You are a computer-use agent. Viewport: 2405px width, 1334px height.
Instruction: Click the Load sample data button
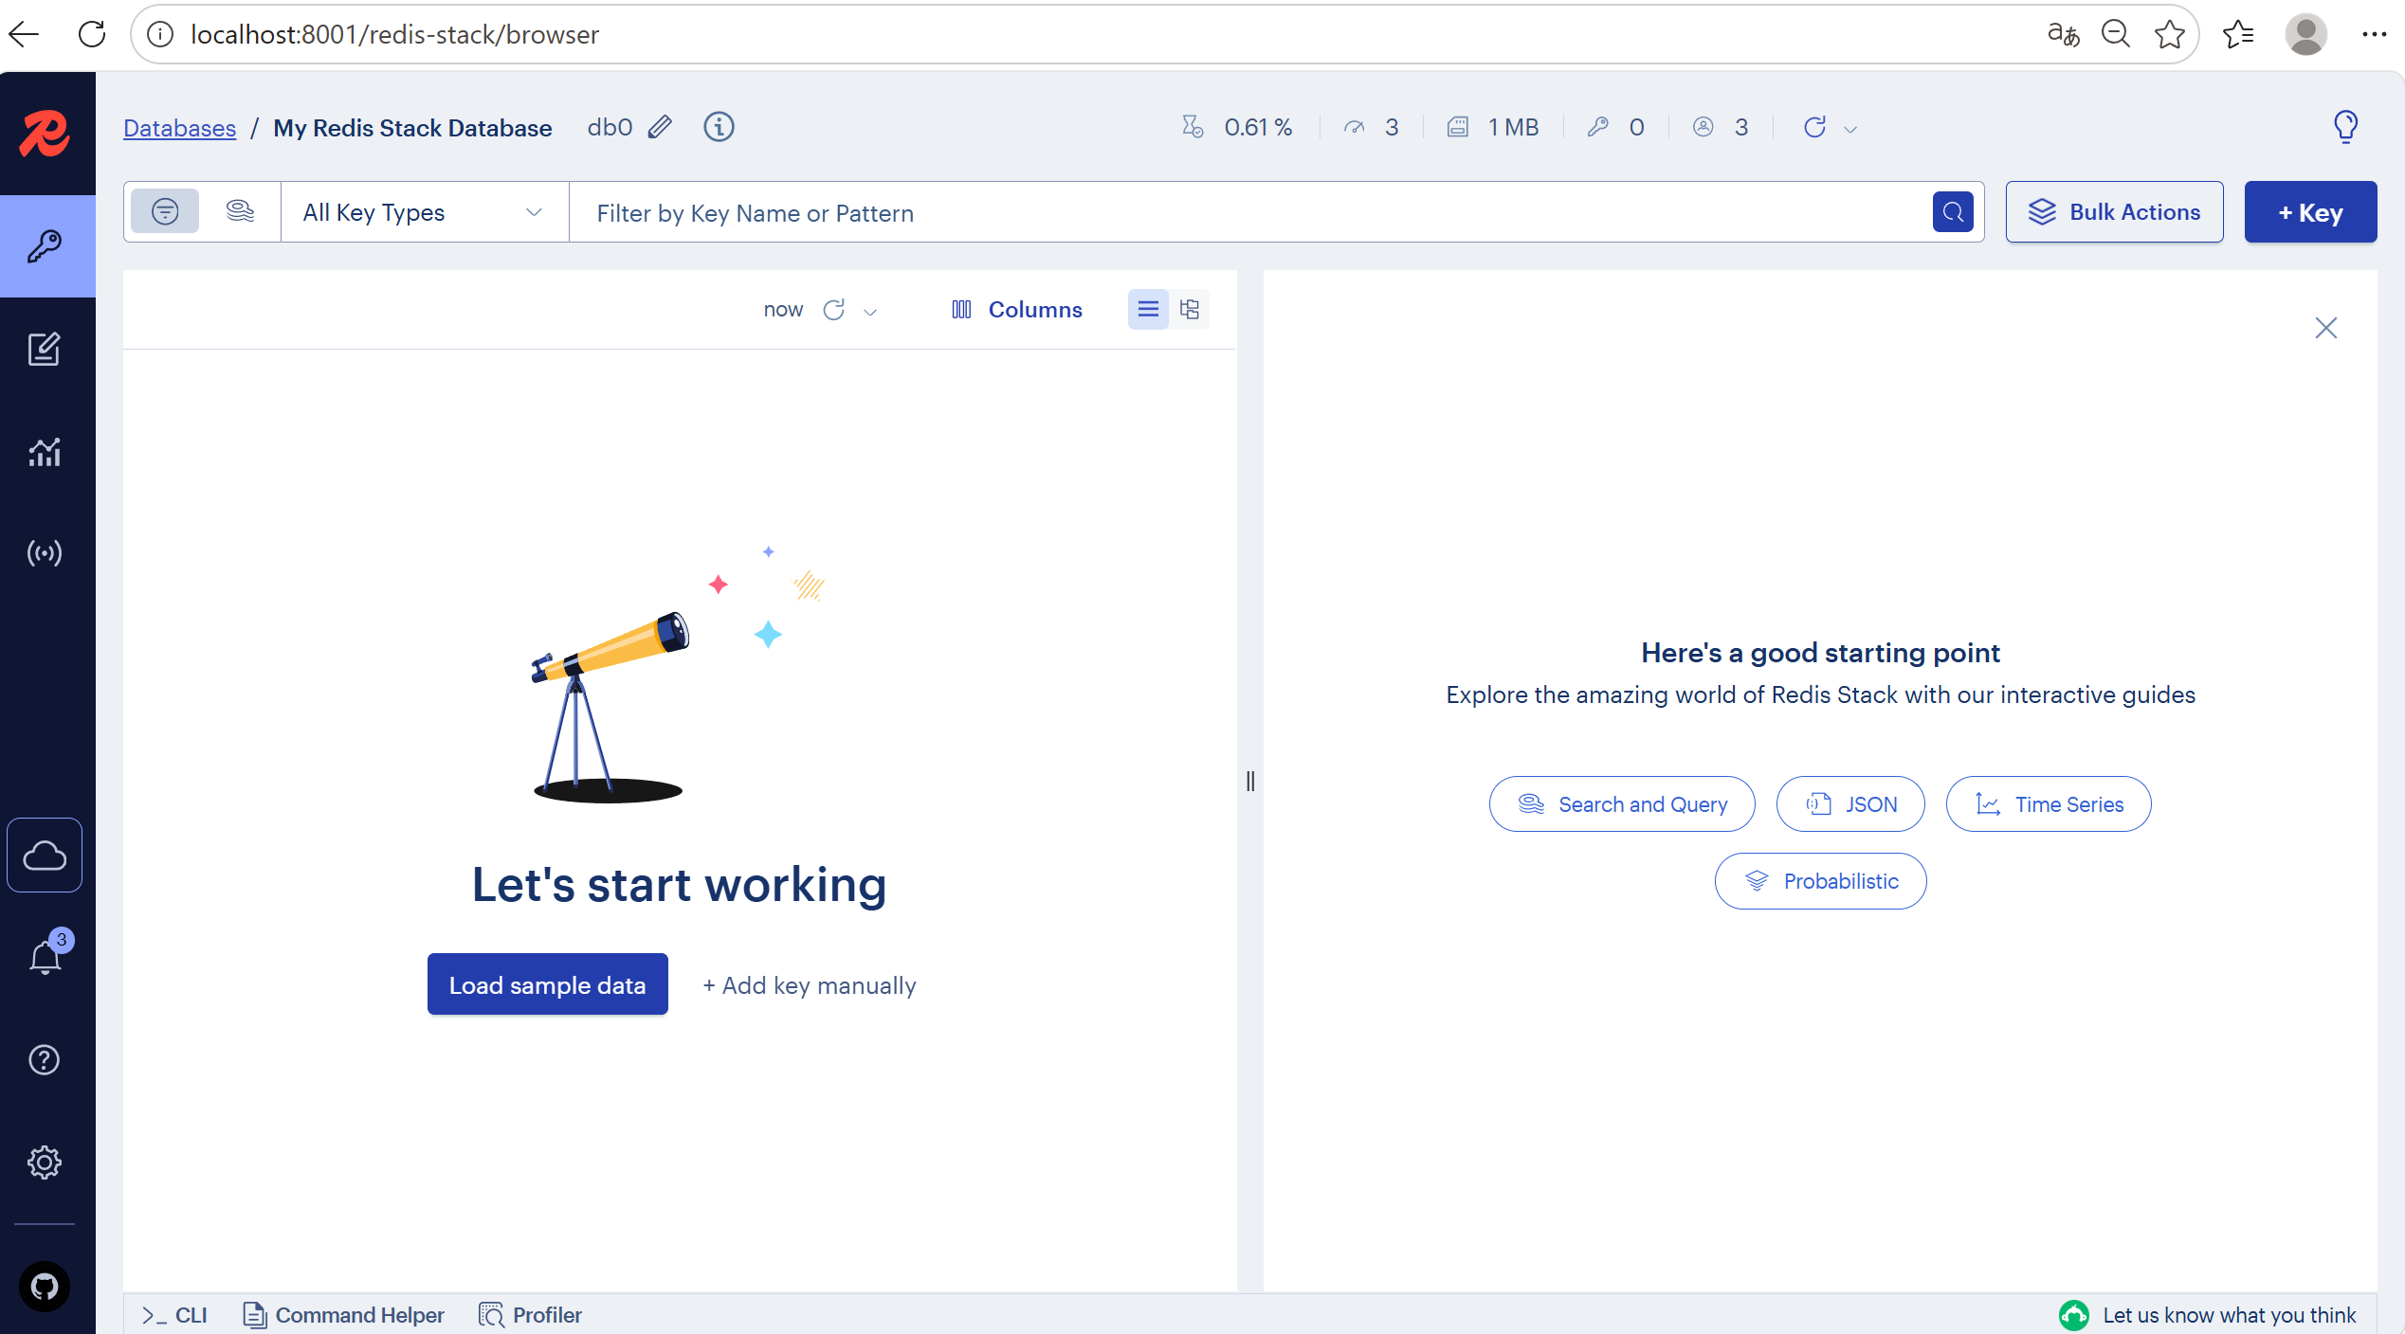pos(547,984)
